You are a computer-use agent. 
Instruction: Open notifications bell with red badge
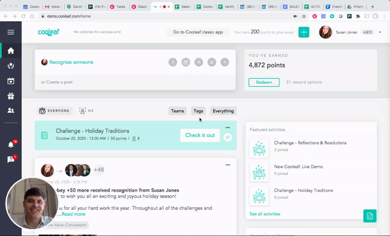11,144
